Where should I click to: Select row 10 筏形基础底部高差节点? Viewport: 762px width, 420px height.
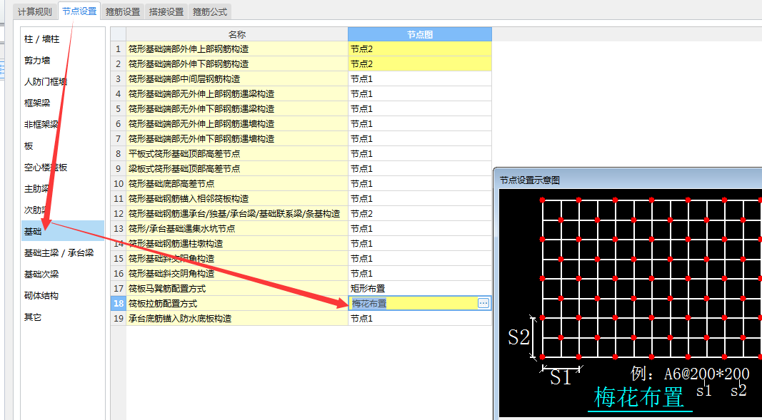coord(237,184)
